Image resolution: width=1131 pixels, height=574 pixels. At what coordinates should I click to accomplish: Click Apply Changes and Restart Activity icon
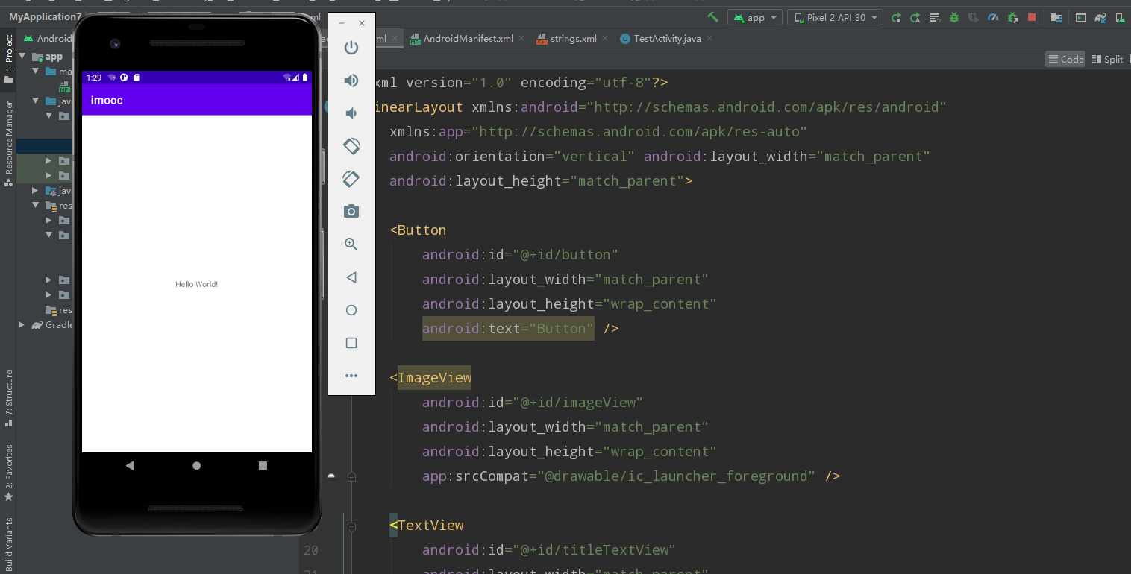point(915,17)
